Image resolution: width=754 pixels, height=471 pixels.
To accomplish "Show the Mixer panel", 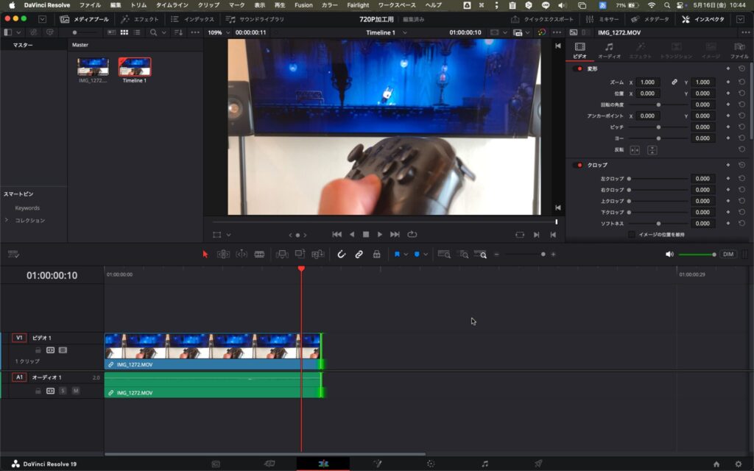I will point(602,19).
